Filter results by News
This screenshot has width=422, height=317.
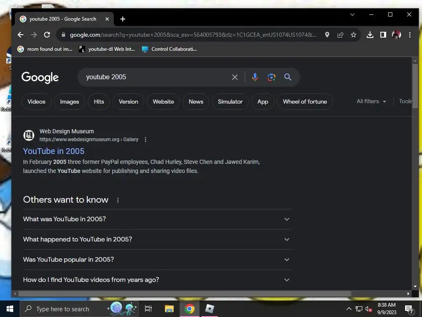[x=196, y=102]
